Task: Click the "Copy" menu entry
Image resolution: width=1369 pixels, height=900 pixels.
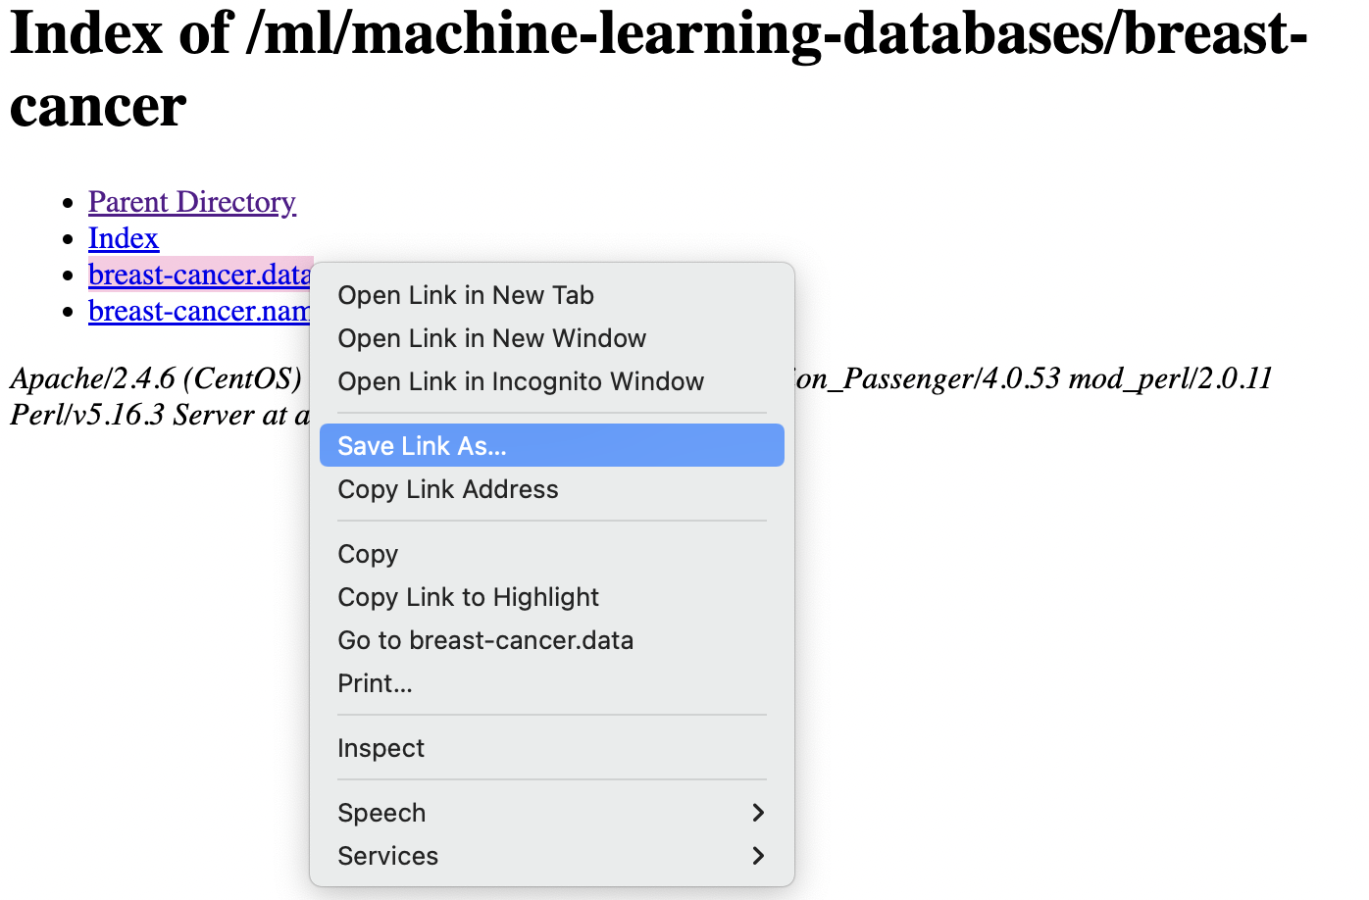Action: click(x=368, y=554)
